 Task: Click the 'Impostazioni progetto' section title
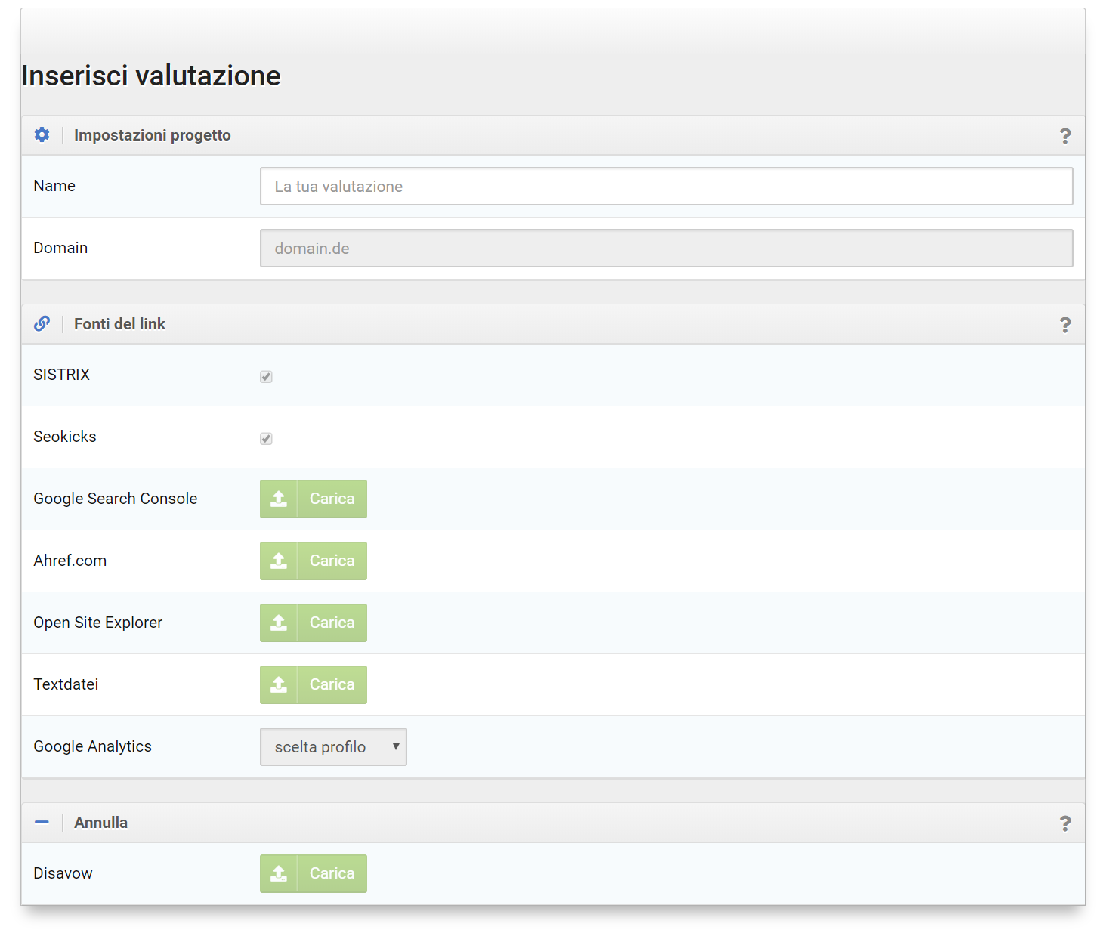click(x=153, y=135)
